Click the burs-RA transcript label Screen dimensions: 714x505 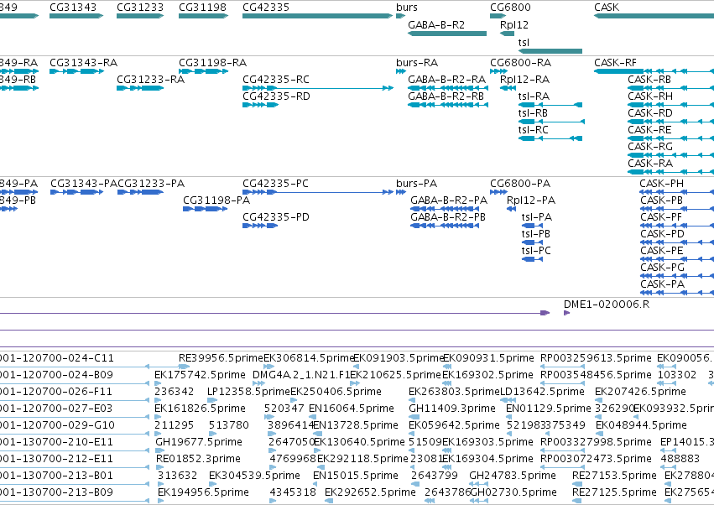coord(417,63)
